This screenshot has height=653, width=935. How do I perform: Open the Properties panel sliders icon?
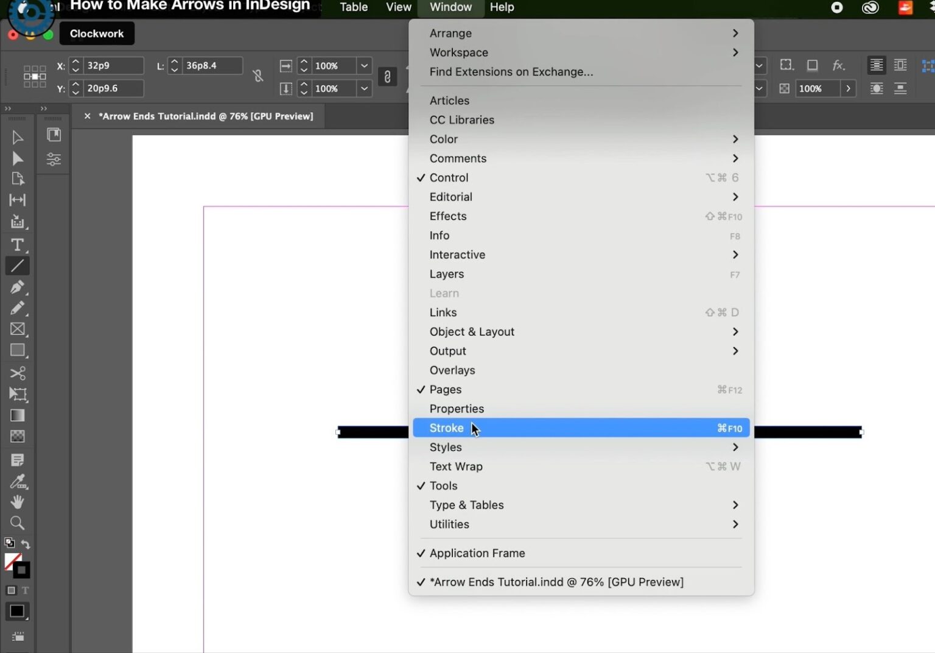pyautogui.click(x=54, y=160)
